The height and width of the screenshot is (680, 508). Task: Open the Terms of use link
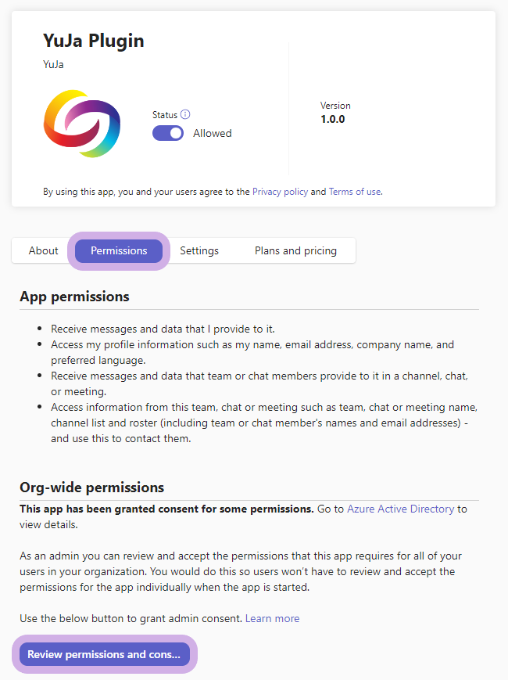point(354,191)
